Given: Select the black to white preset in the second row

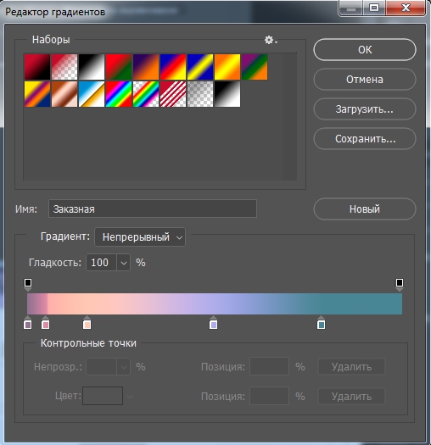Looking at the screenshot, I should (x=227, y=94).
